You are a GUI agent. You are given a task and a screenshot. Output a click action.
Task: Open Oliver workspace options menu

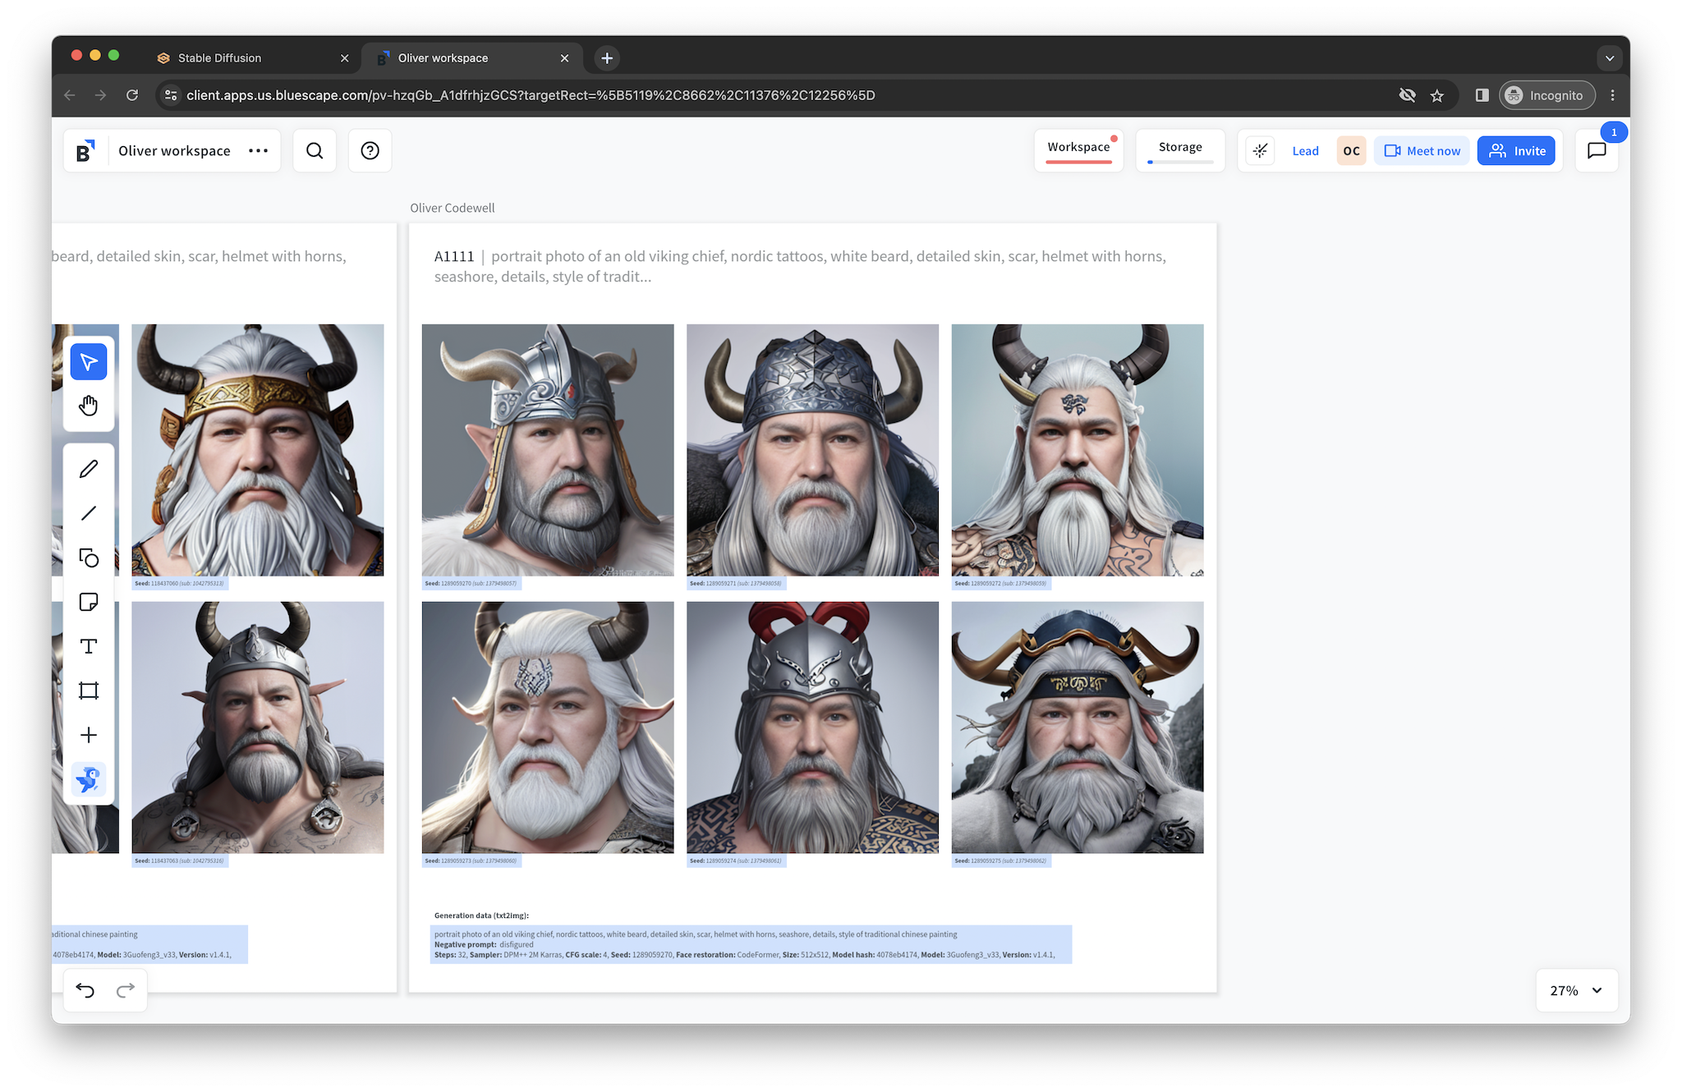pos(259,150)
